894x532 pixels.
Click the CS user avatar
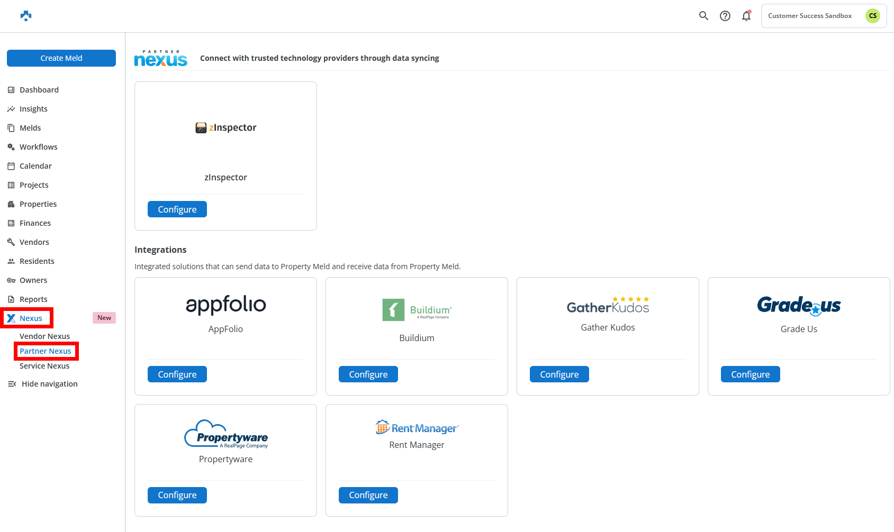pyautogui.click(x=872, y=16)
